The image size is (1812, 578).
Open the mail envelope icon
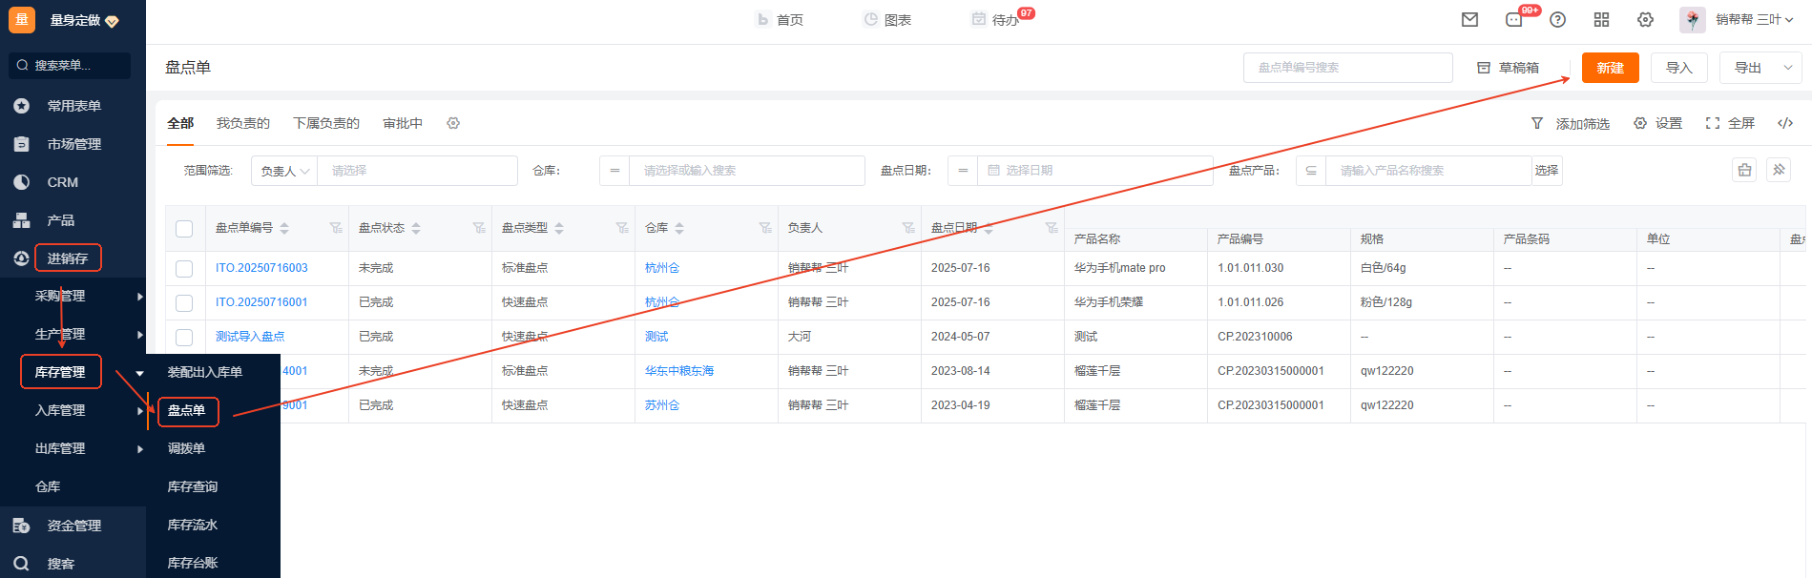(1469, 19)
